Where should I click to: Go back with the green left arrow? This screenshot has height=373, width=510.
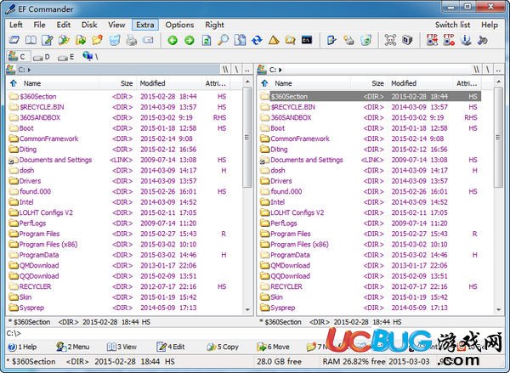pyautogui.click(x=173, y=40)
